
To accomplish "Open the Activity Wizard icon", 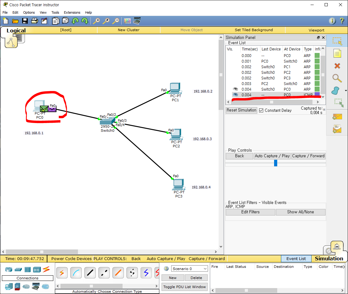I will coord(44,21).
